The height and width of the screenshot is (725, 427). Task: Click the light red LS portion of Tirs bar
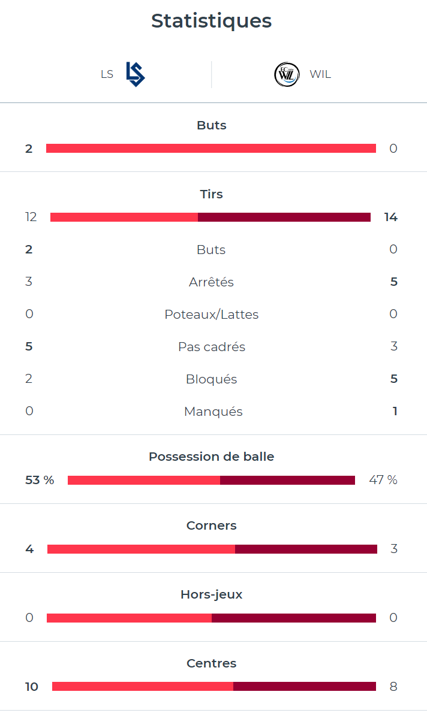click(x=124, y=217)
